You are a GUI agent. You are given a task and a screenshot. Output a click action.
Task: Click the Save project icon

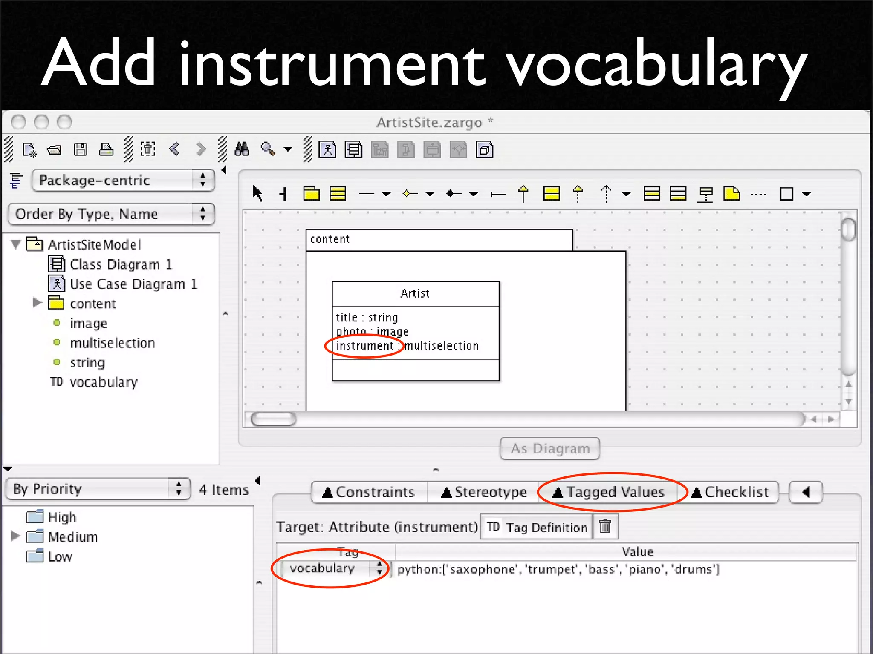pos(81,149)
